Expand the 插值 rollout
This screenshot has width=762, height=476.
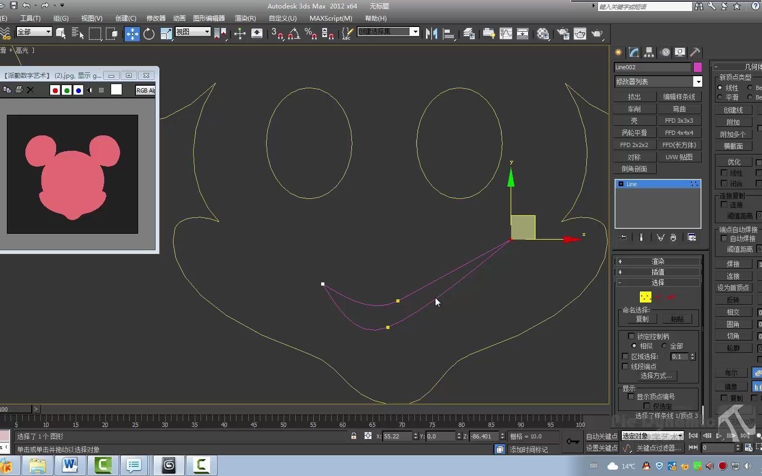tap(658, 272)
